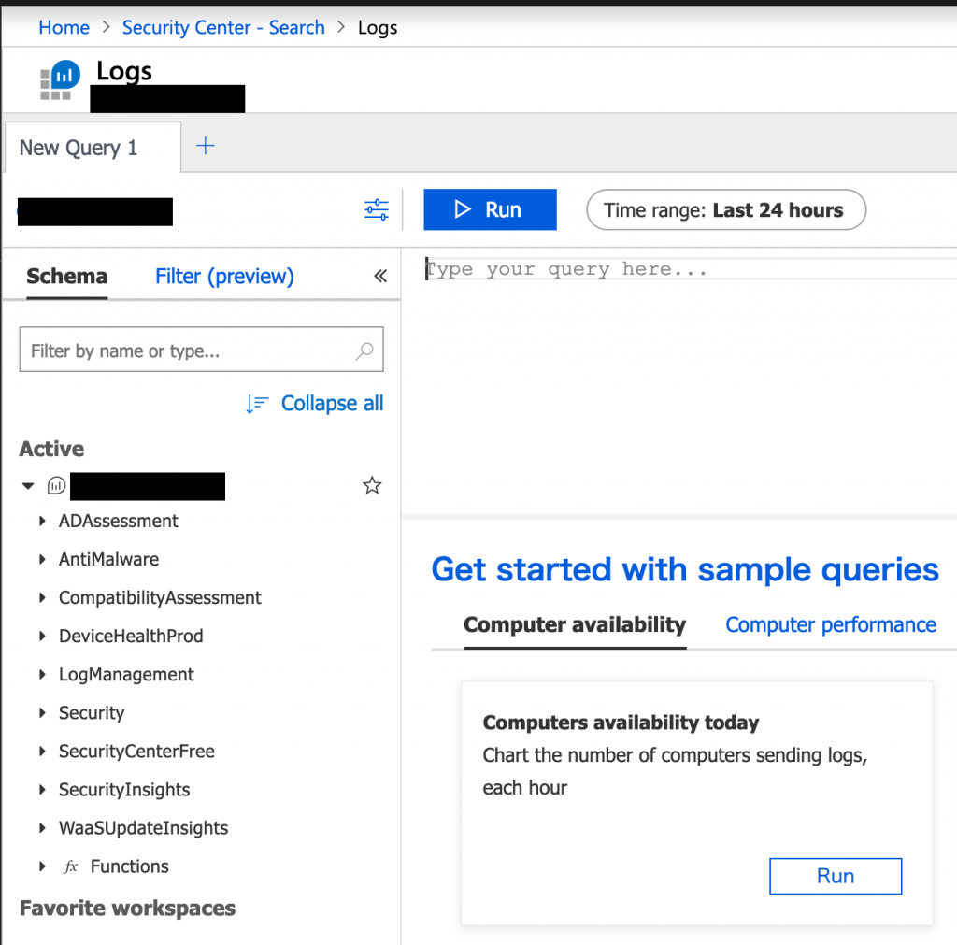
Task: Select the WaaSUpdateInsights tree label
Action: pos(143,828)
